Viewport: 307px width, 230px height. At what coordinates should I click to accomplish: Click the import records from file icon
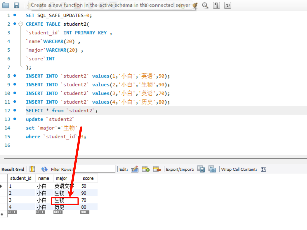click(212, 169)
